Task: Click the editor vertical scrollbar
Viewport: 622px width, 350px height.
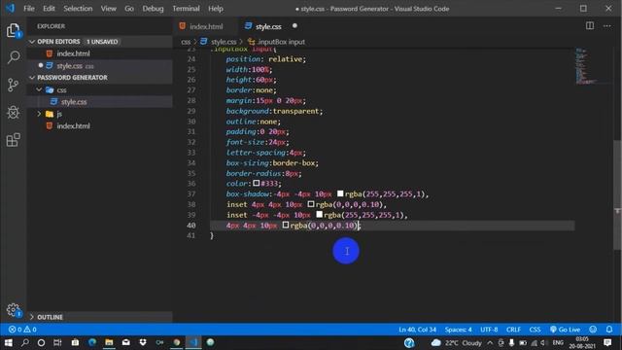Action: point(618,194)
